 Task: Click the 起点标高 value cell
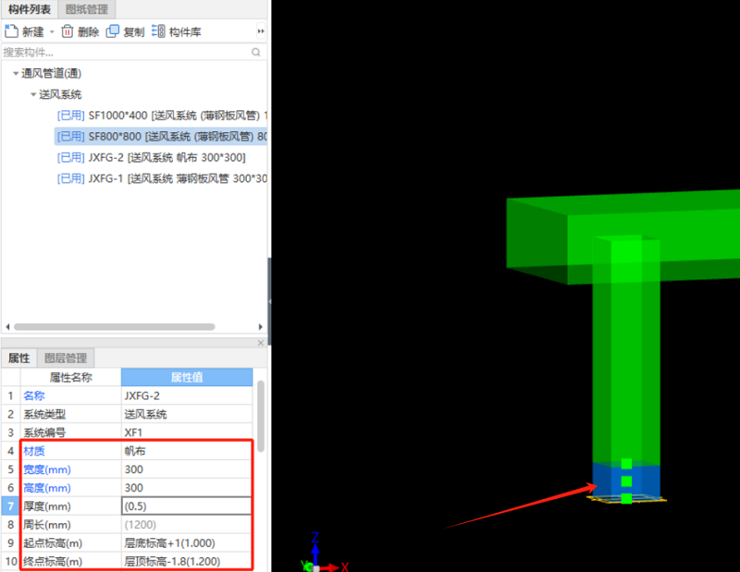point(187,542)
